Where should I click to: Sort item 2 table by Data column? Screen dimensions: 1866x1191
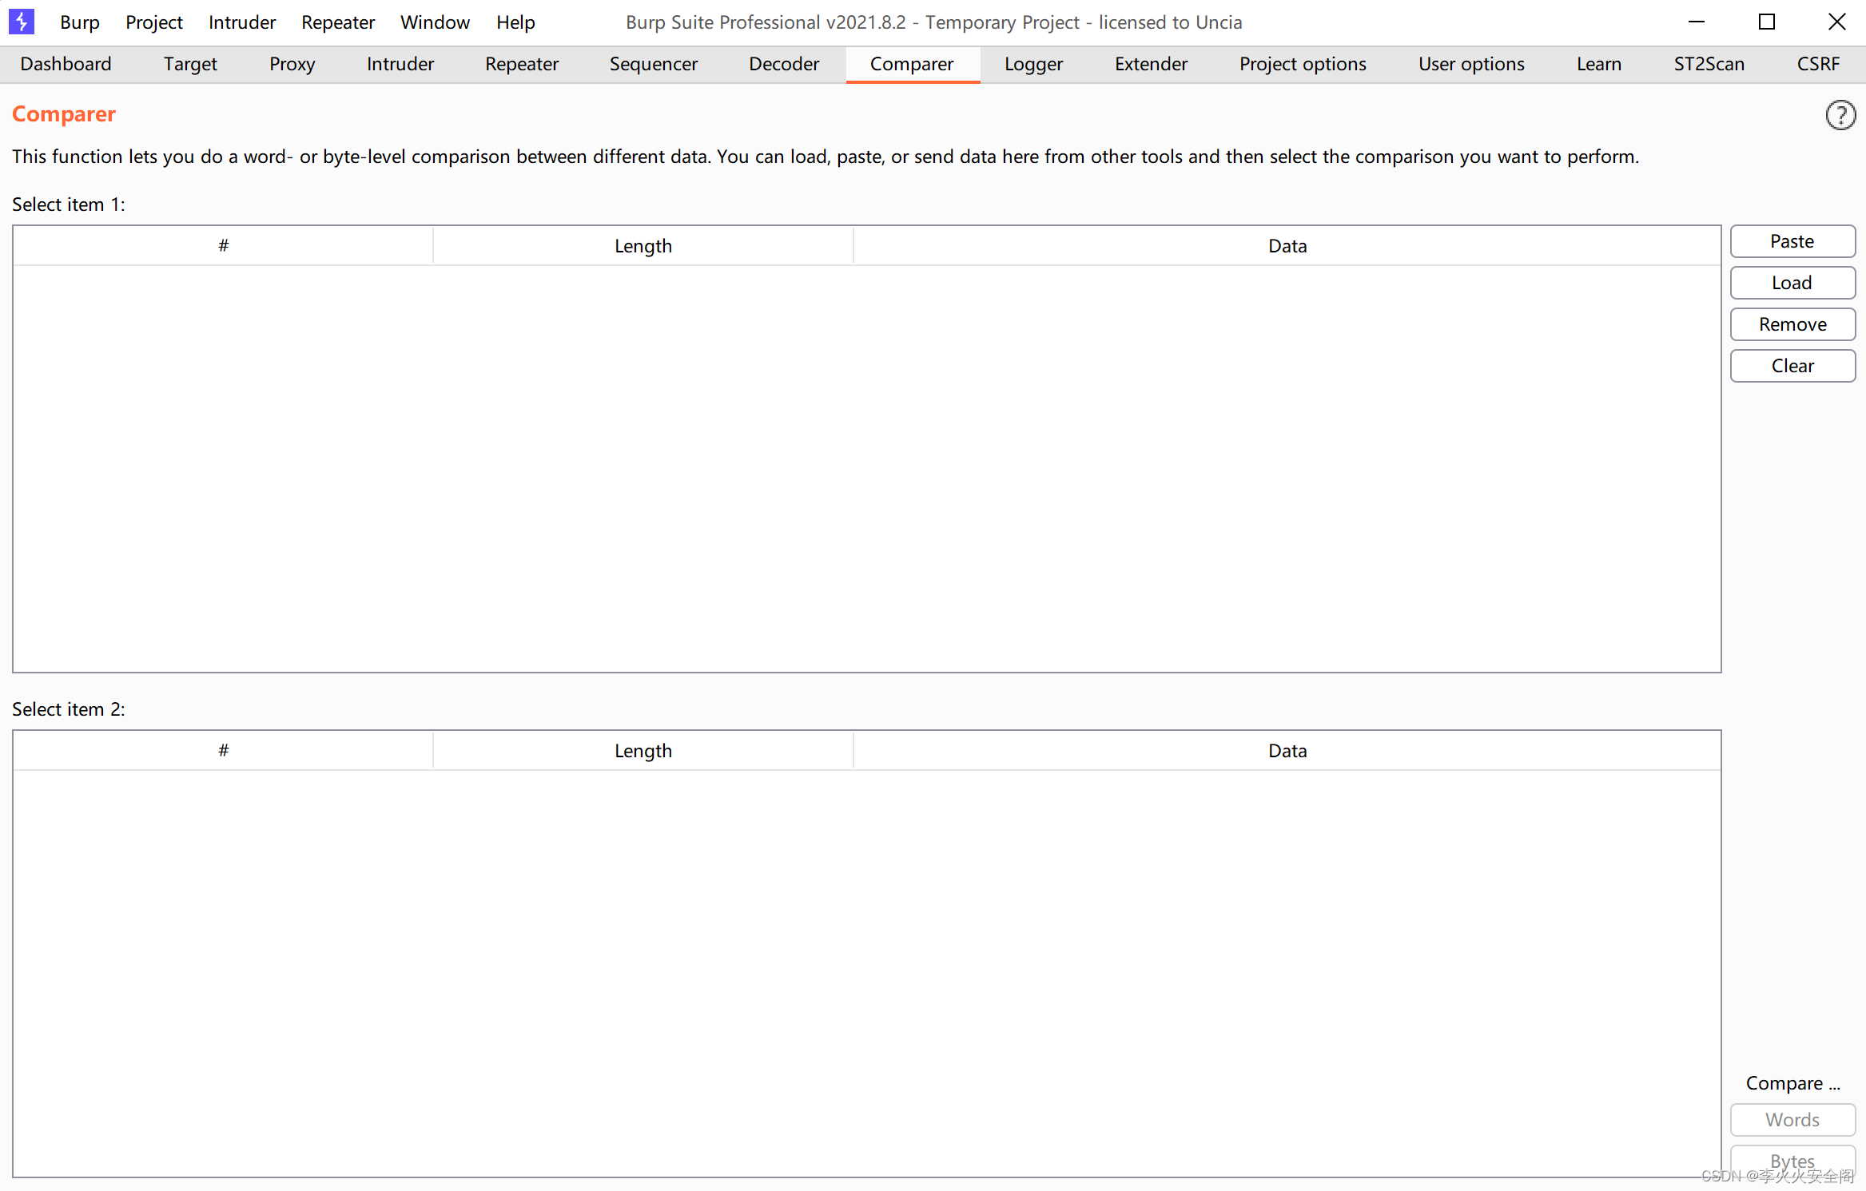1287,751
